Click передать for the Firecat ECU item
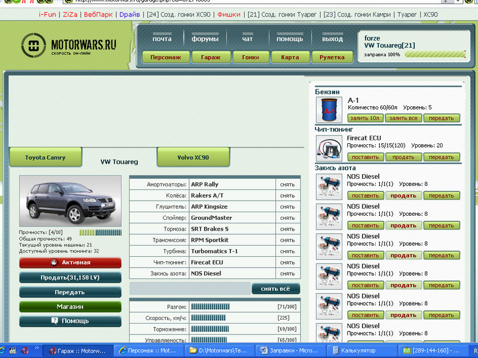478x358 pixels. [442, 157]
